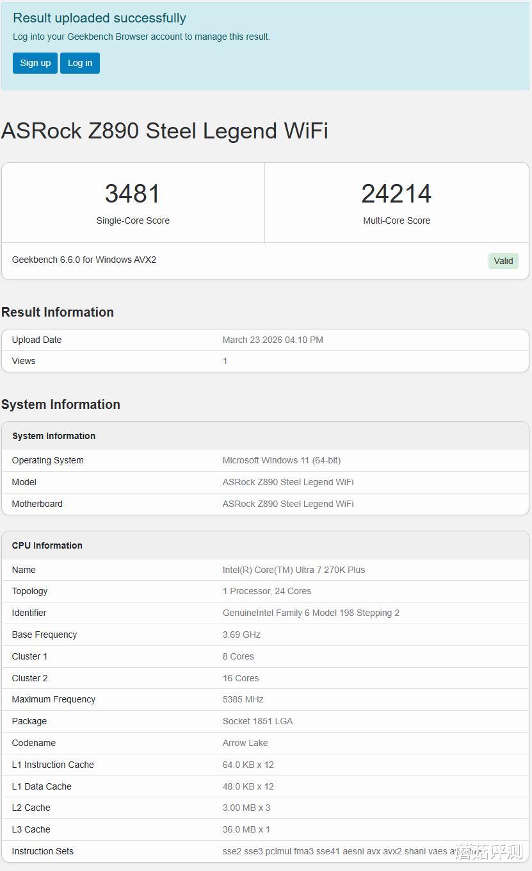Screen dimensions: 532x871
Task: Click the Operating System row value
Action: [x=282, y=460]
